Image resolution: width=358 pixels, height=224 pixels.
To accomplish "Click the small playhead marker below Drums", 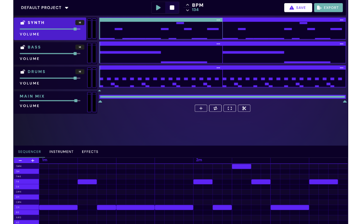I will (100, 91).
